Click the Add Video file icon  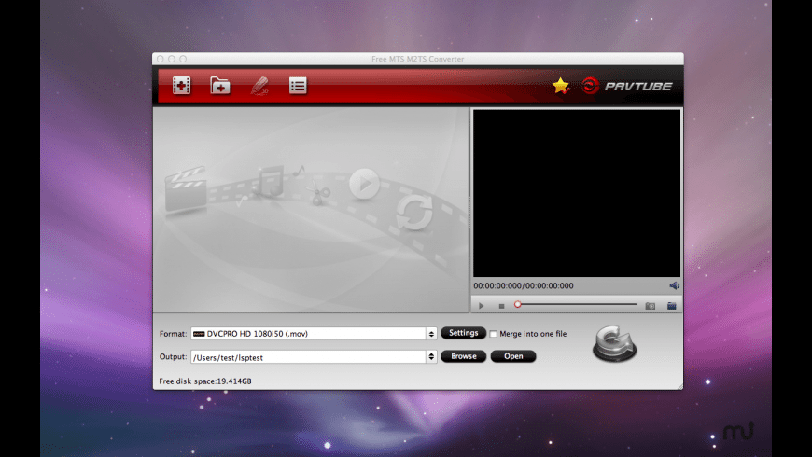(x=181, y=86)
